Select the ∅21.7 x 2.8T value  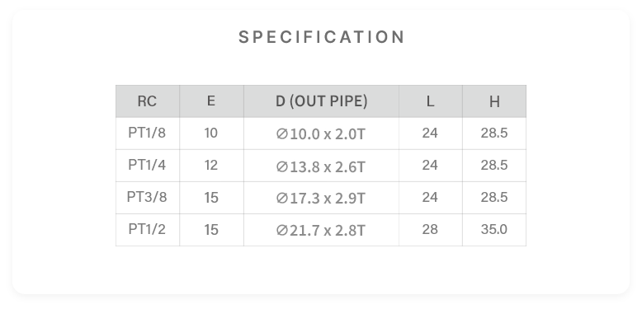(321, 231)
